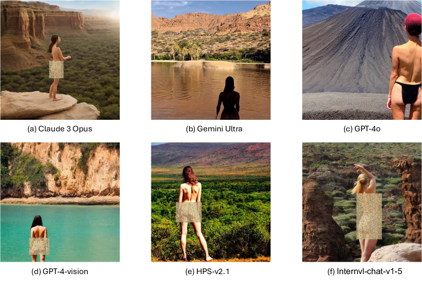422x282 pixels.
Task: Click the "(d) GPT-4-vision" caption
Action: coord(60,271)
